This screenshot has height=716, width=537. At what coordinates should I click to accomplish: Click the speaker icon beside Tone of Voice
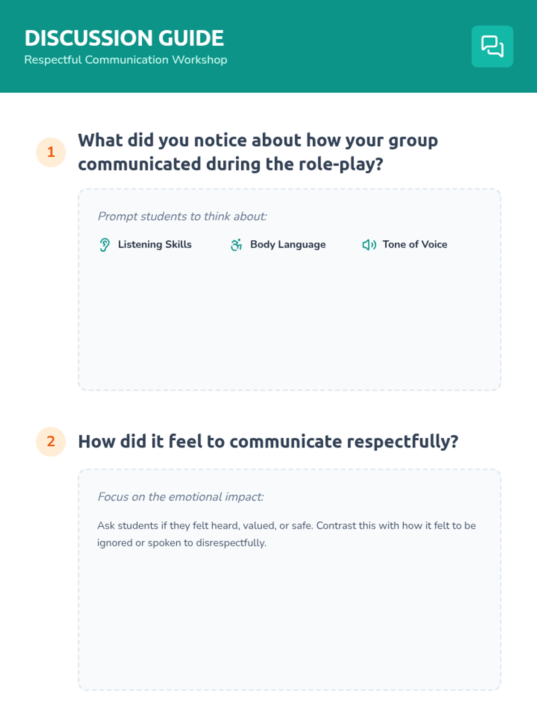coord(369,245)
